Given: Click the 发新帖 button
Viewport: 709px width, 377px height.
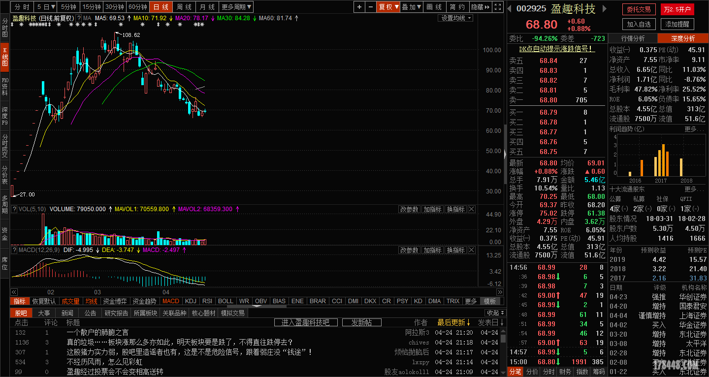Looking at the screenshot, I should 361,322.
